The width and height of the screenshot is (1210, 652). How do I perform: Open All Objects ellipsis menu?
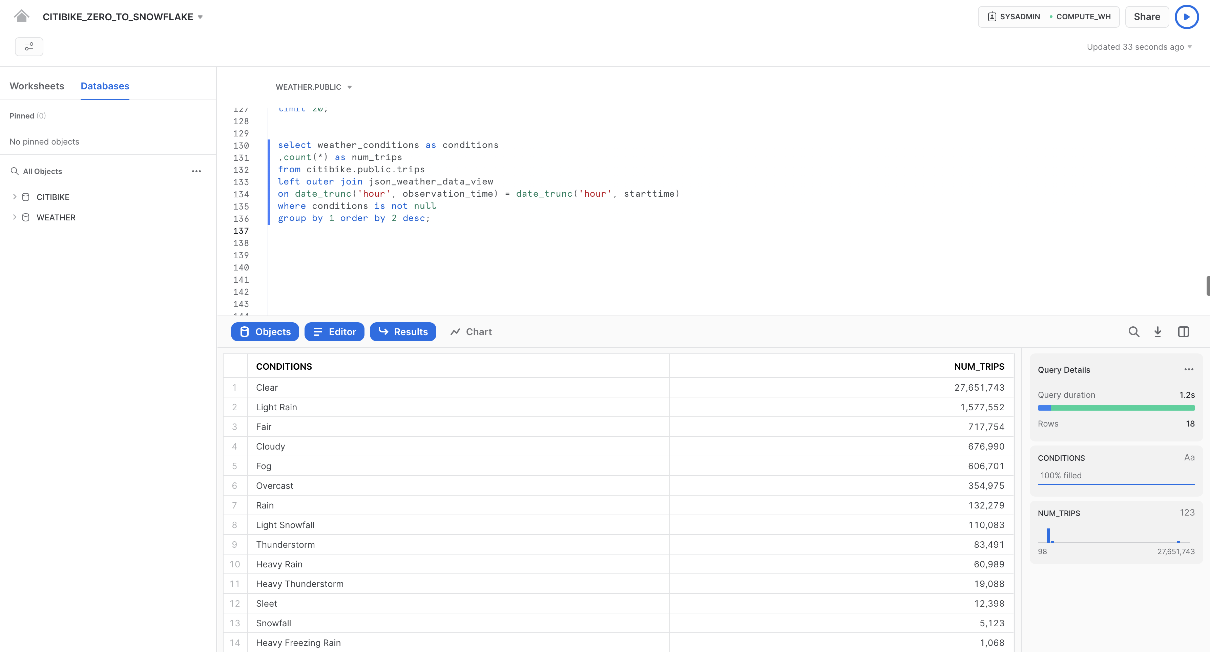click(196, 171)
